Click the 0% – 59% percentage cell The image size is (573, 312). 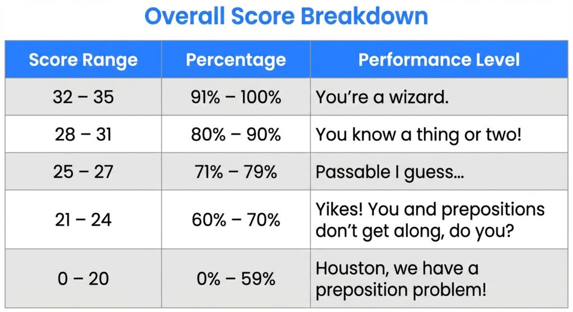coord(236,279)
